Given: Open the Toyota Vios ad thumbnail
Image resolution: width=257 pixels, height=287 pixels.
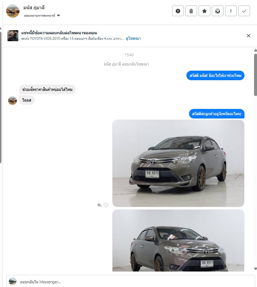Looking at the screenshot, I should pos(13,36).
